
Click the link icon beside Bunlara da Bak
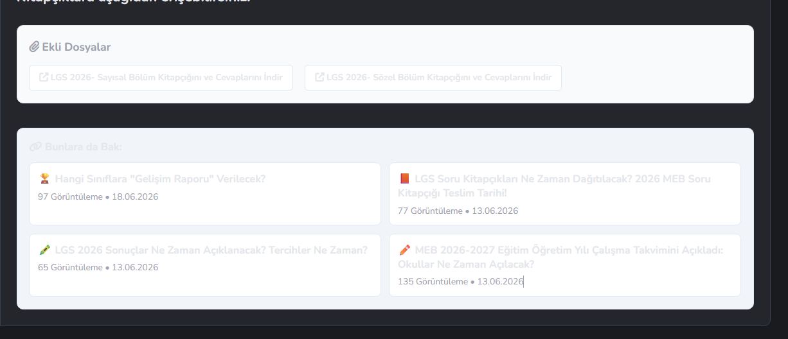coord(35,147)
